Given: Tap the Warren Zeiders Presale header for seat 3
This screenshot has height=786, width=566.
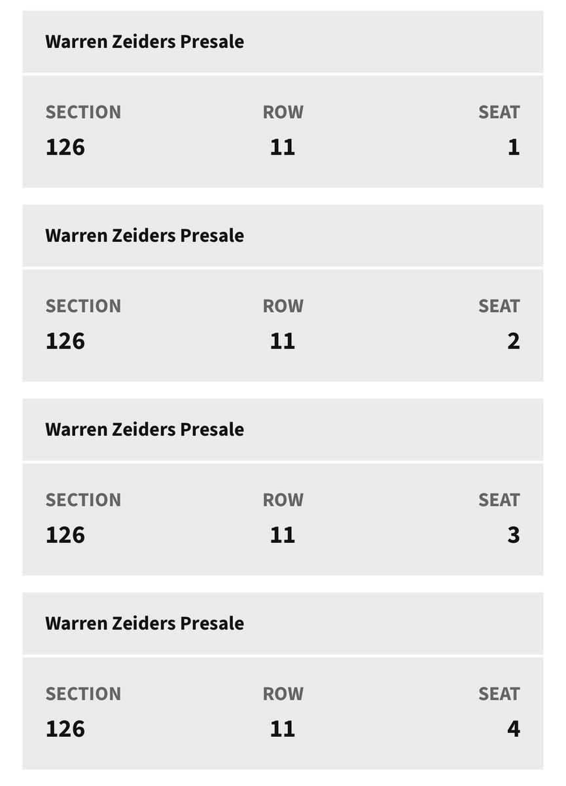Looking at the screenshot, I should click(x=145, y=430).
